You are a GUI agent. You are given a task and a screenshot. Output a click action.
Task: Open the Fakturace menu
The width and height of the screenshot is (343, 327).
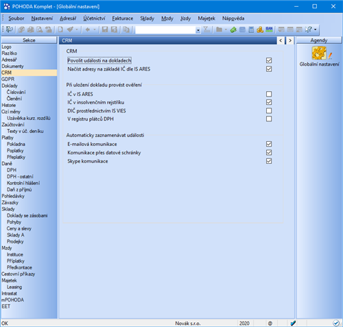[x=123, y=19]
